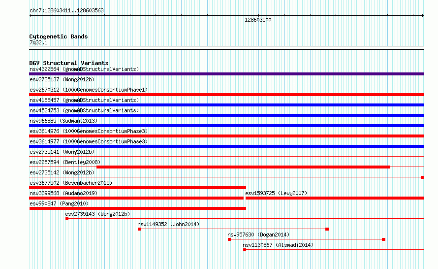Click the red esv3677502 variant bar
Viewport: 438px width, 269px height.
(x=137, y=188)
